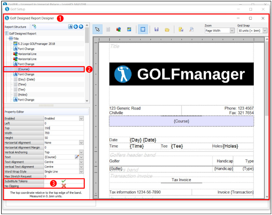Open Word Wrap Style dropdown

click(81, 172)
